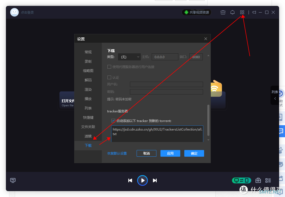The image size is (285, 197).
Task: Click the tracker URL text area
Action: tap(157, 134)
